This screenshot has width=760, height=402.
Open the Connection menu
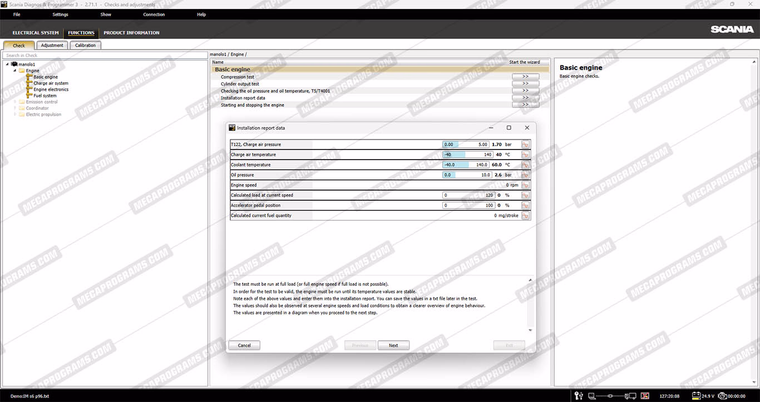point(154,14)
